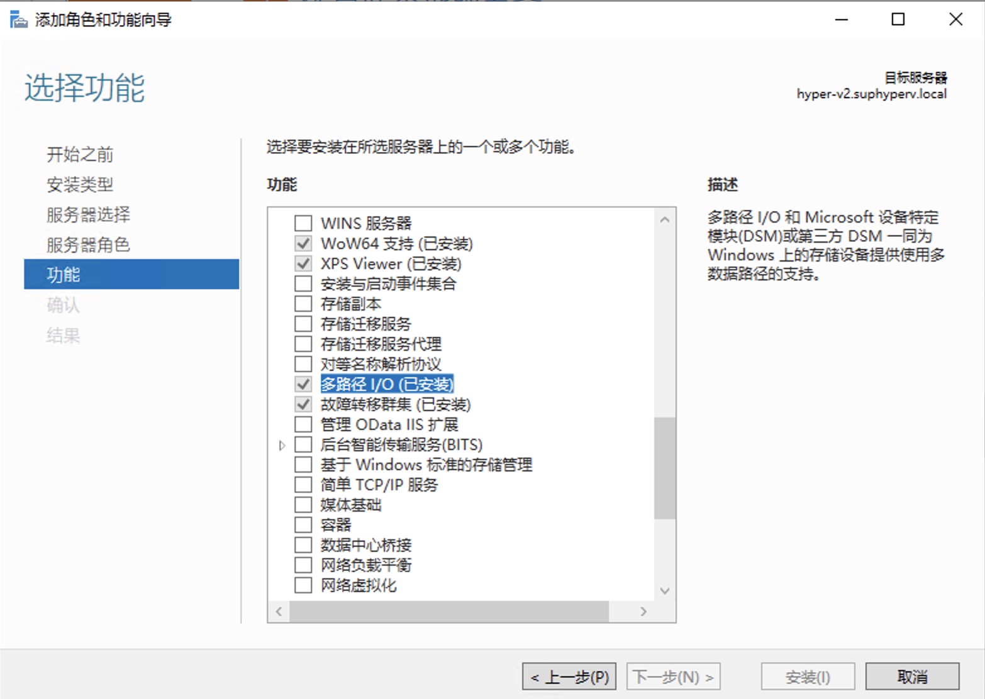The height and width of the screenshot is (699, 985).
Task: Open the 安装类型 wizard step
Action: click(x=80, y=184)
